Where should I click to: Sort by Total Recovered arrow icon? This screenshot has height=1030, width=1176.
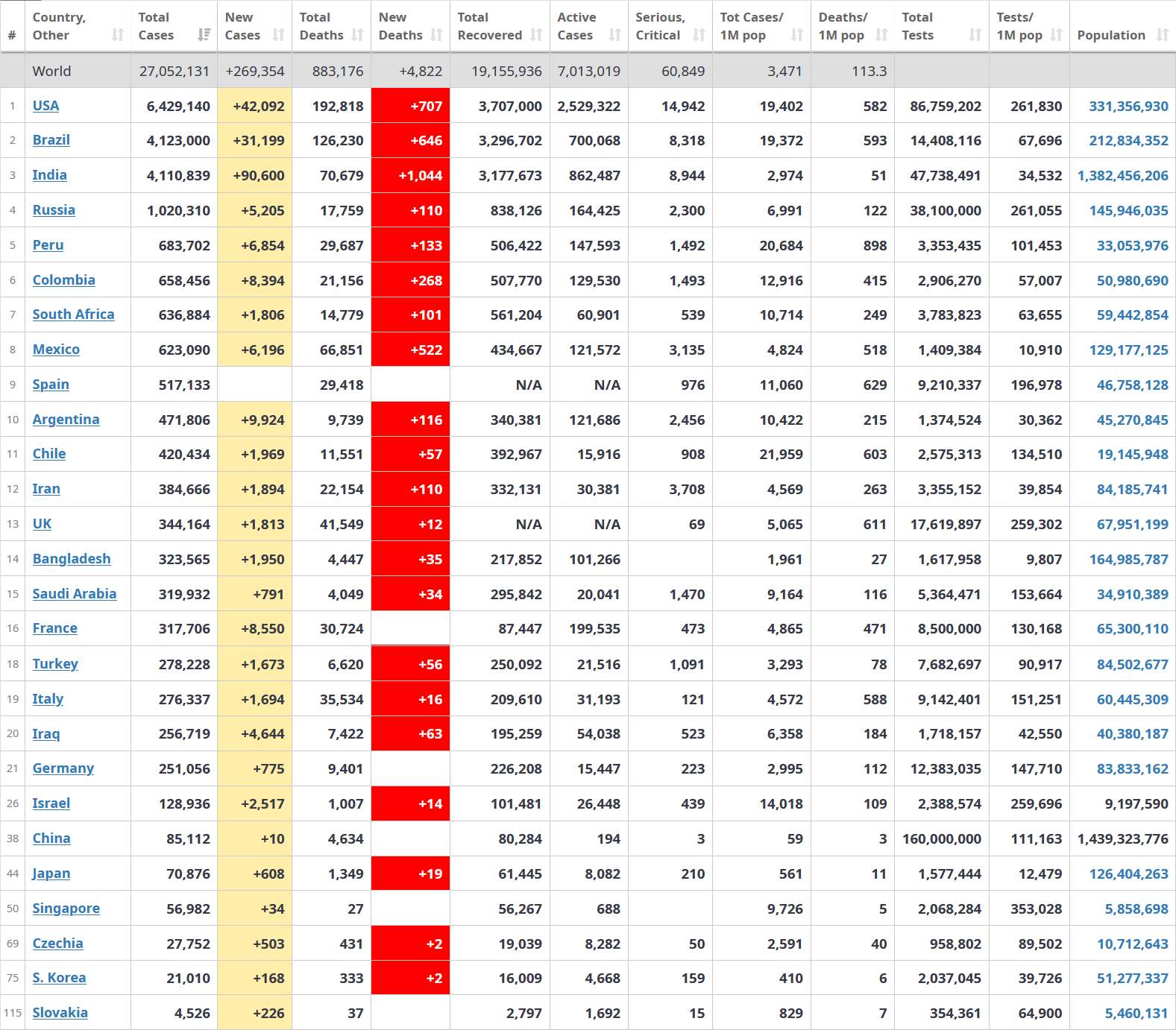536,35
